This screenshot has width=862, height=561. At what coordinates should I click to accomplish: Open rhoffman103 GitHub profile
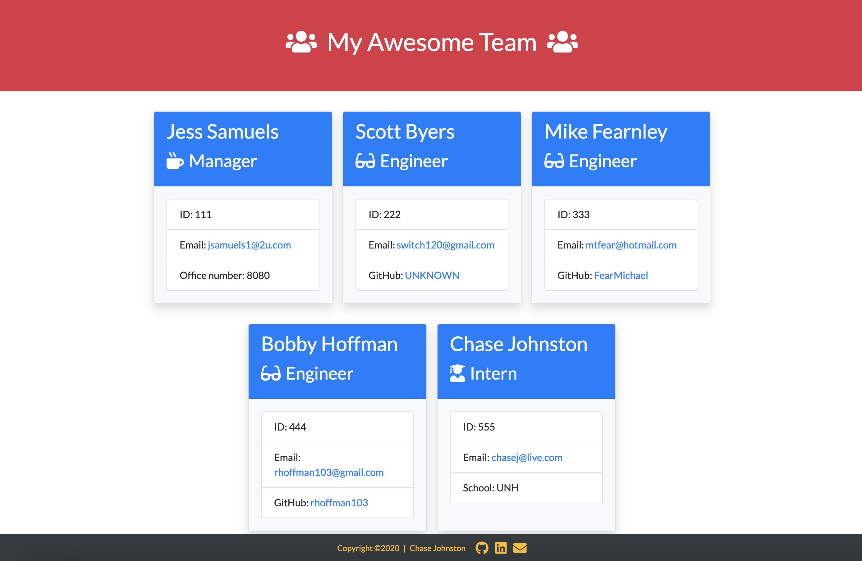339,503
